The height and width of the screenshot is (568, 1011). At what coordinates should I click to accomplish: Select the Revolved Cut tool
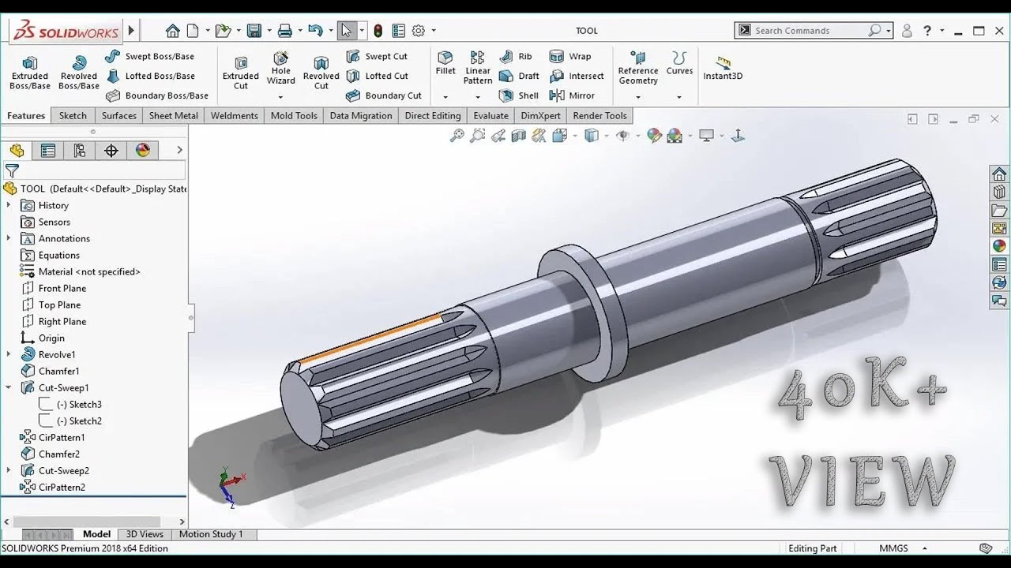coord(321,73)
